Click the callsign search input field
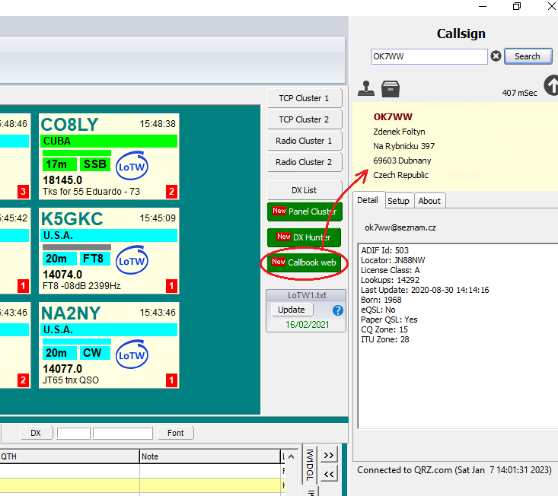This screenshot has width=558, height=496. tap(429, 56)
